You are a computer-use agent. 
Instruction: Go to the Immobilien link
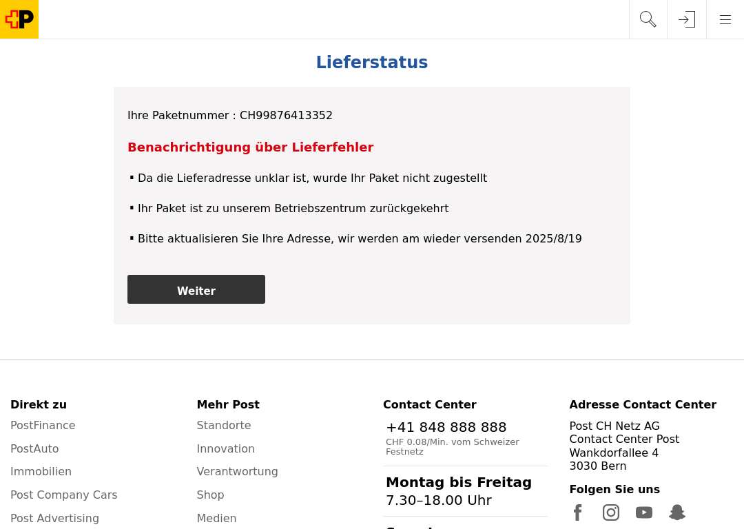point(41,472)
